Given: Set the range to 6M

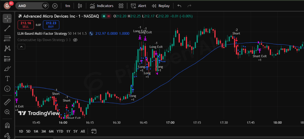Looking at the screenshot, I should click(x=51, y=131).
